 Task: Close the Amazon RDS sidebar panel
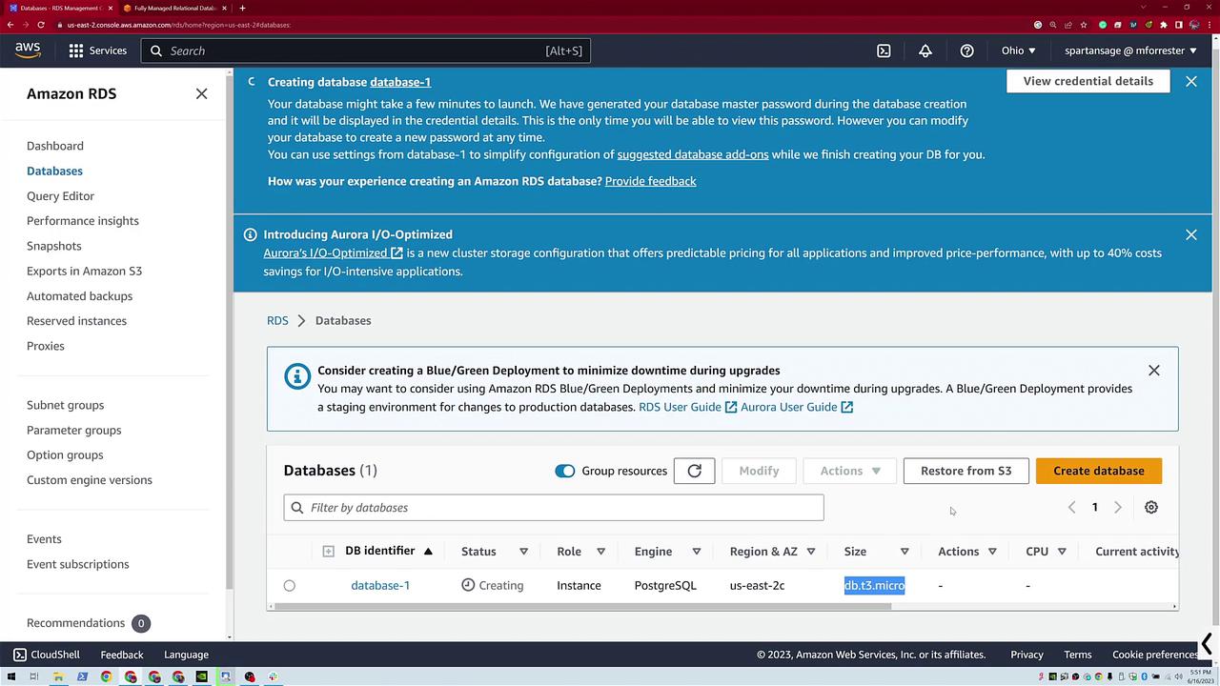click(x=201, y=93)
